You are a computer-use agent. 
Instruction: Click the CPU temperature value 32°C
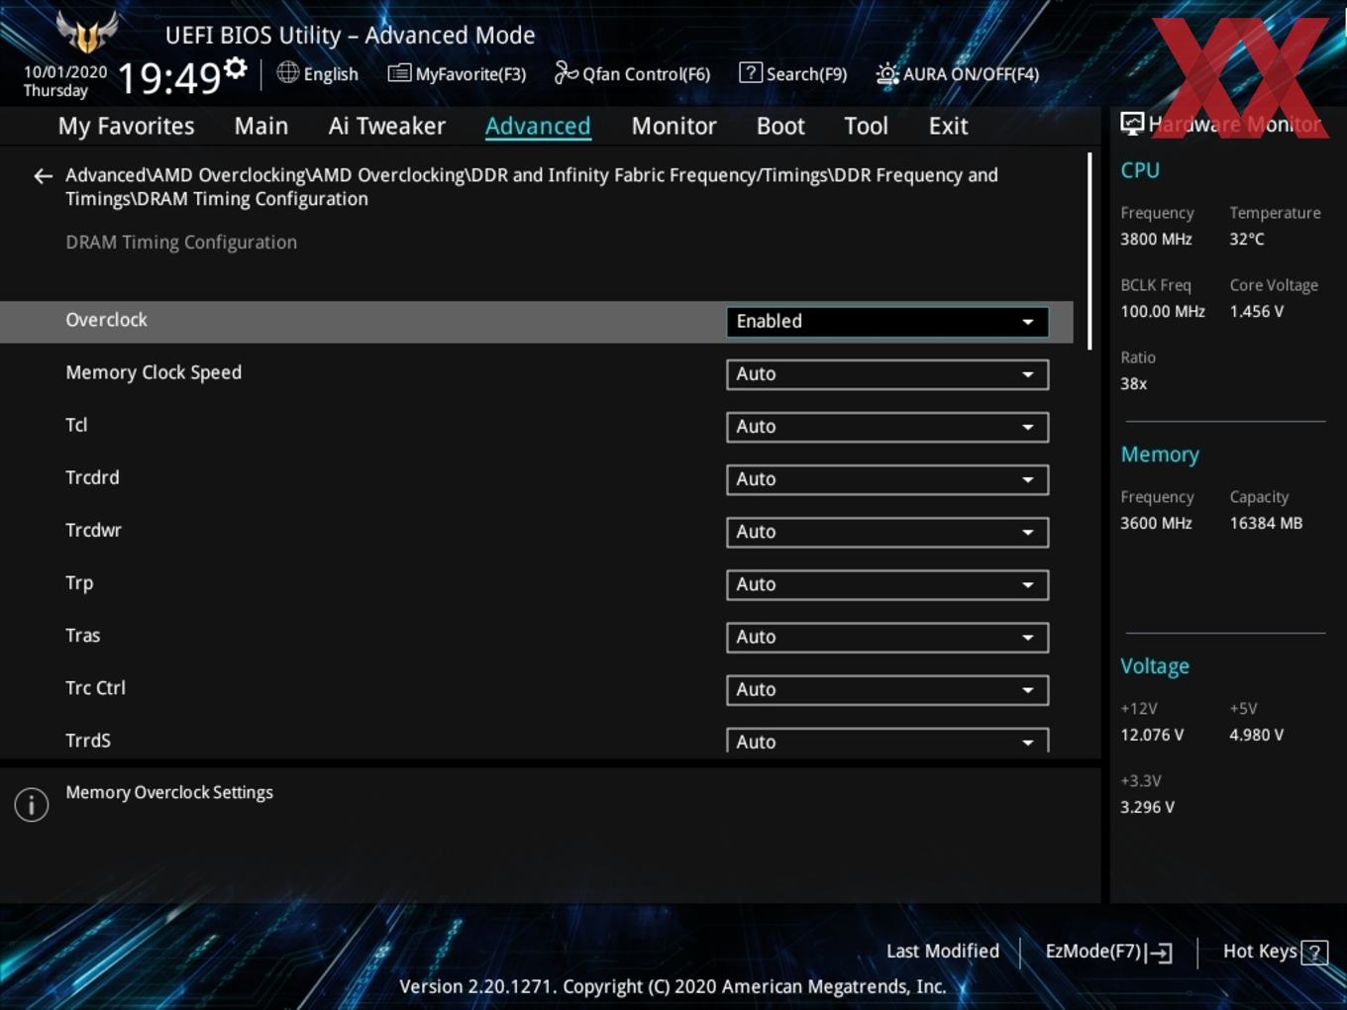coord(1247,239)
